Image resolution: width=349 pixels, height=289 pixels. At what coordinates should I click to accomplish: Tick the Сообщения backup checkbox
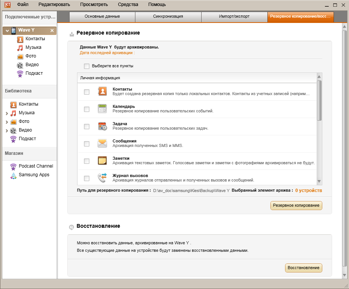click(x=87, y=144)
